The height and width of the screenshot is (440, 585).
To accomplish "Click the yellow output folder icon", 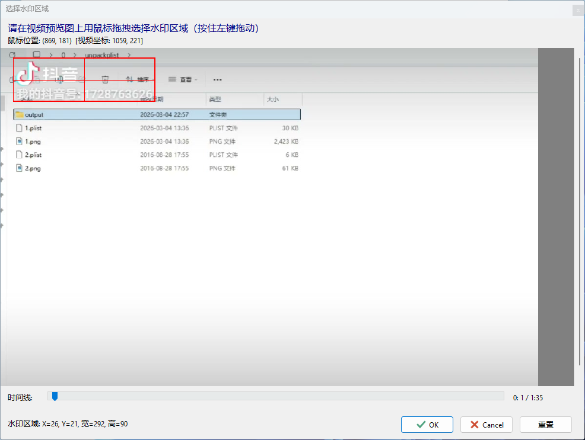I will [20, 114].
